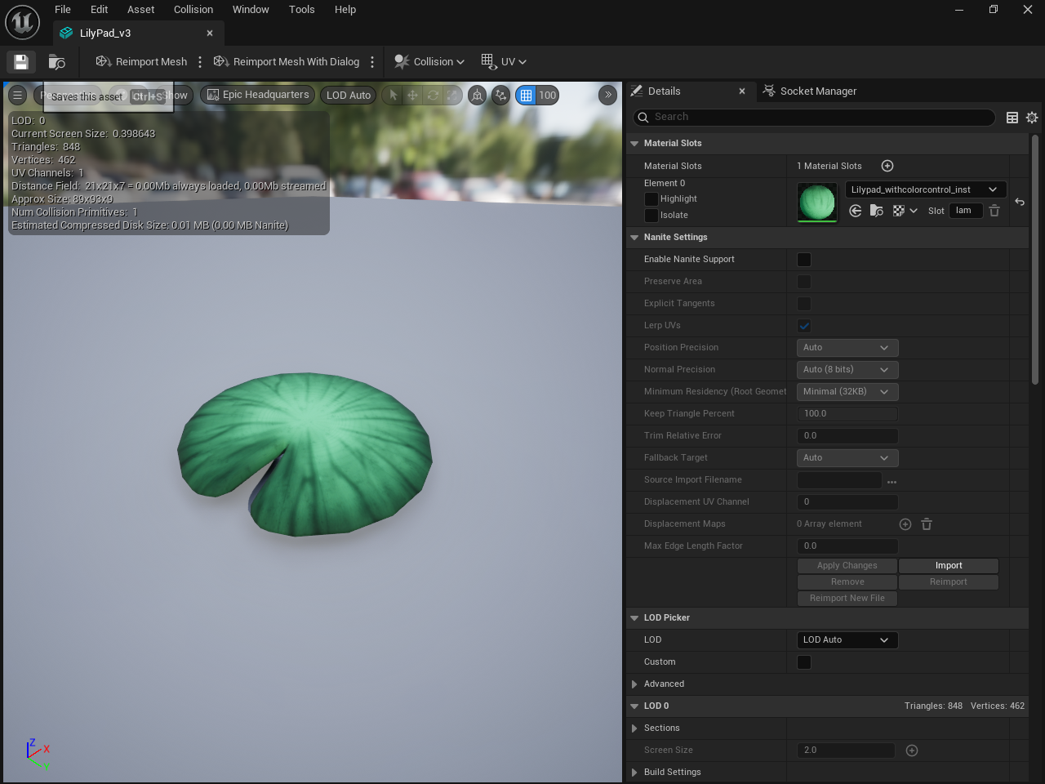
Task: Choose the select mode cursor tool
Action: (394, 96)
